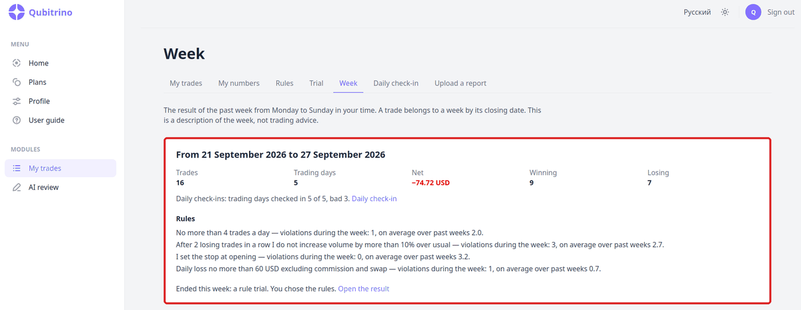Click the Trading days value 5

tap(296, 182)
